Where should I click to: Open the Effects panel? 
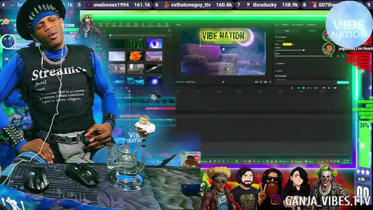121,25
